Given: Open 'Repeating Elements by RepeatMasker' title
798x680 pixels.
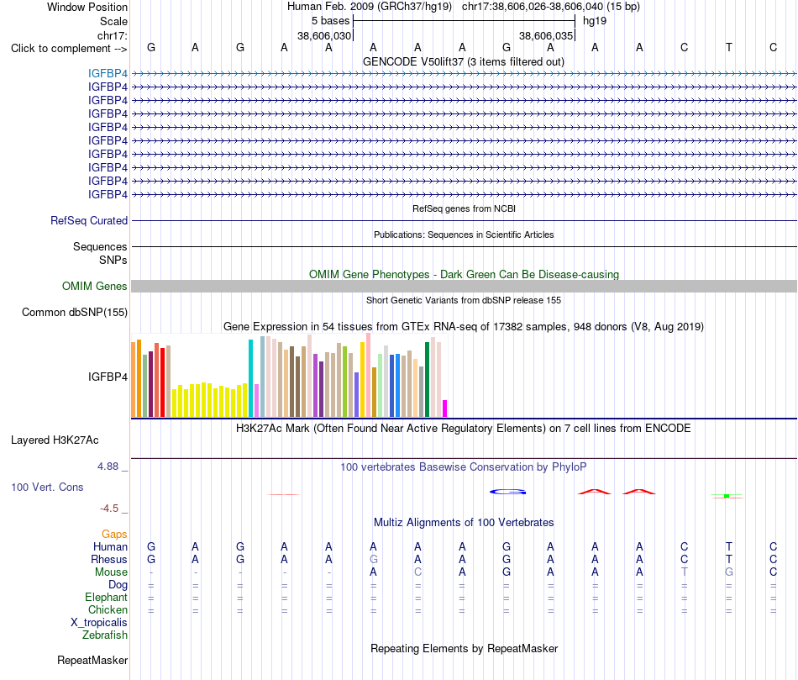Looking at the screenshot, I should (x=464, y=648).
